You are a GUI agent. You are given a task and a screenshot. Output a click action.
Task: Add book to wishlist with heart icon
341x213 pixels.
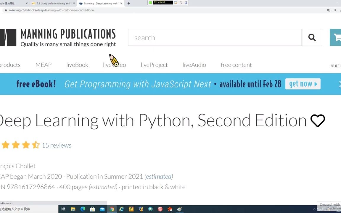point(318,121)
